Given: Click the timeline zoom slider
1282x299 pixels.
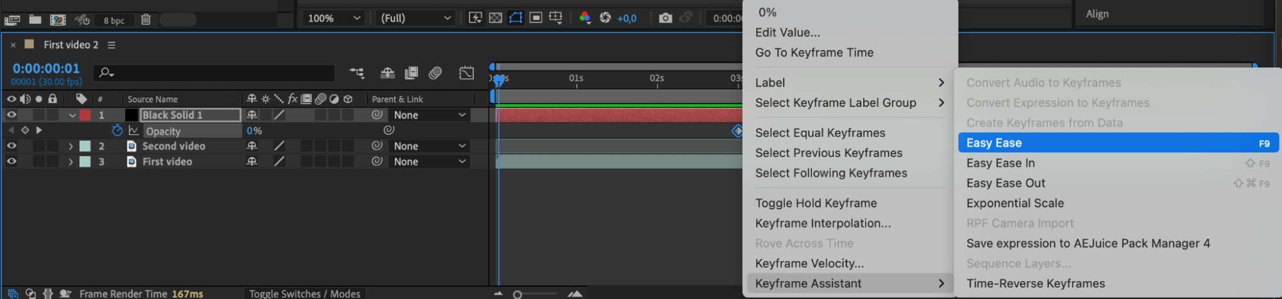Looking at the screenshot, I should click(518, 295).
